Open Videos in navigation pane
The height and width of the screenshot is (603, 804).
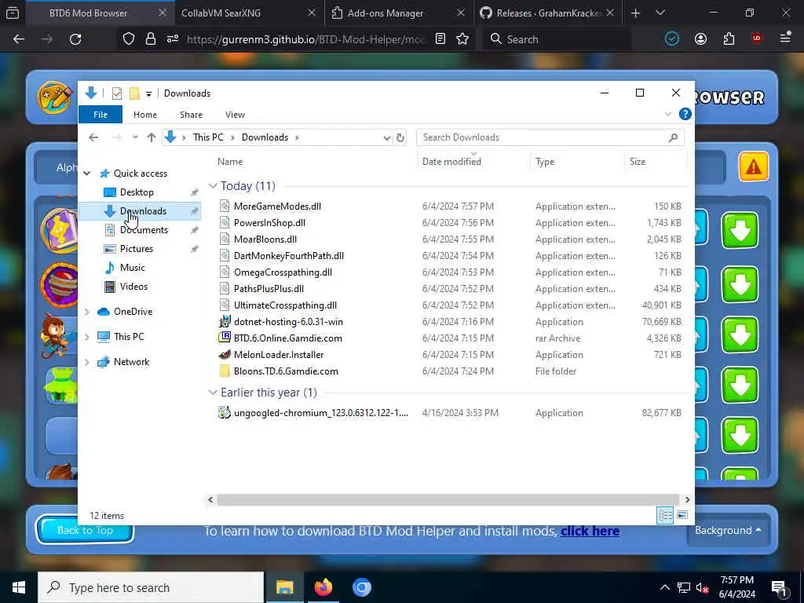[133, 286]
